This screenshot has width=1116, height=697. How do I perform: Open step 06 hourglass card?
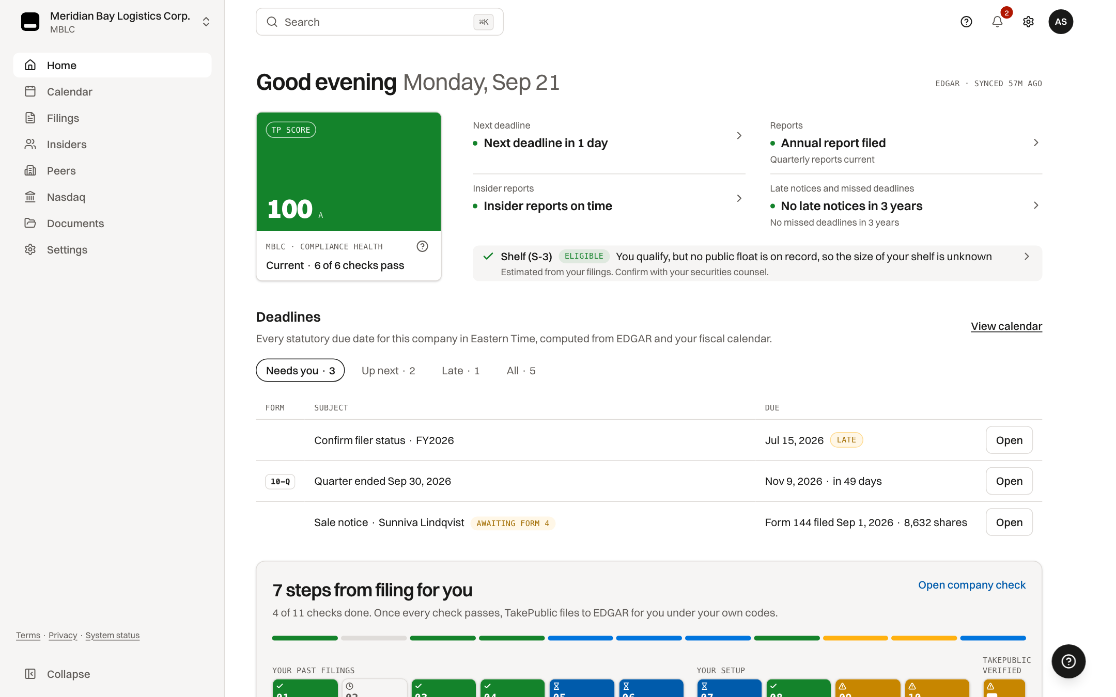tap(651, 688)
